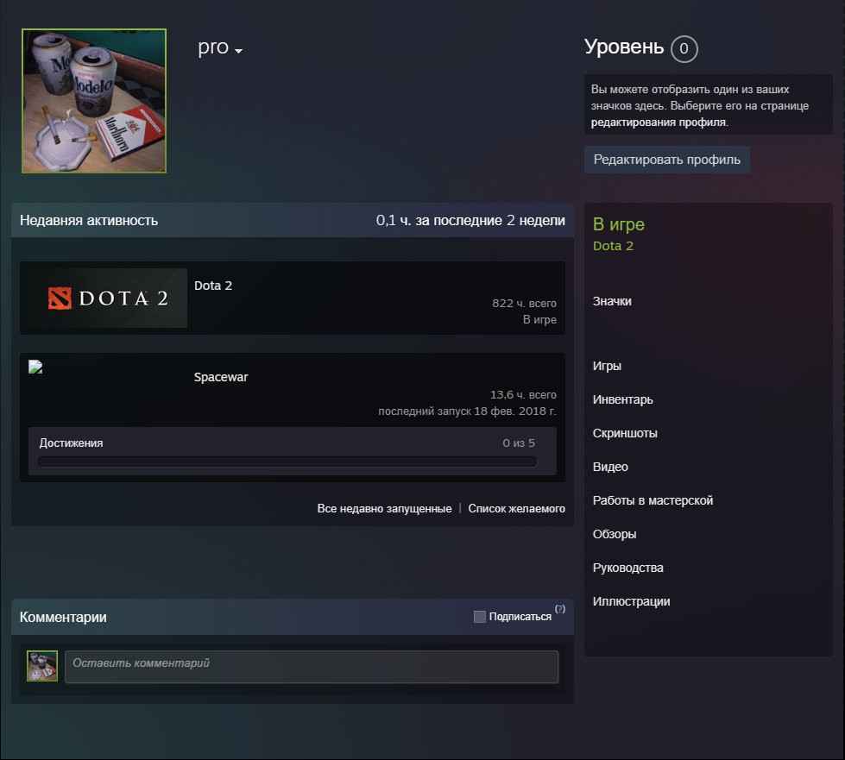Click the 'Уровень' level heading

[624, 47]
